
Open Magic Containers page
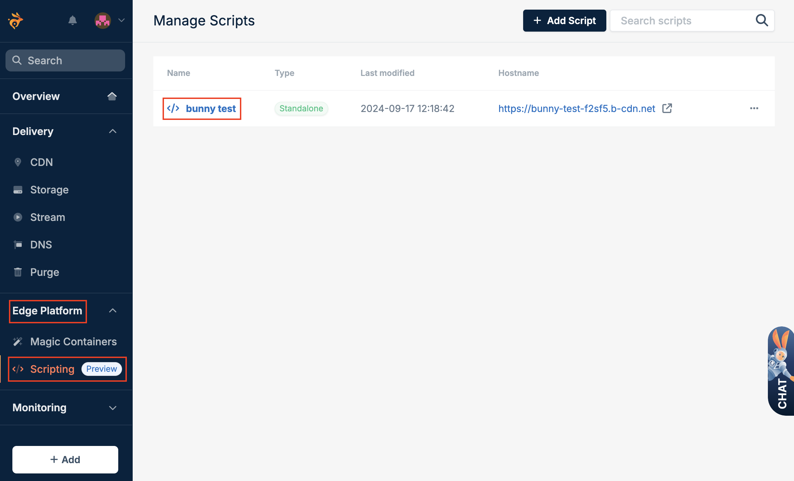[73, 342]
